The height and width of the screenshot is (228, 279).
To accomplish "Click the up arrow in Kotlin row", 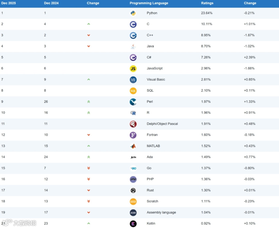I will (x=89, y=223).
